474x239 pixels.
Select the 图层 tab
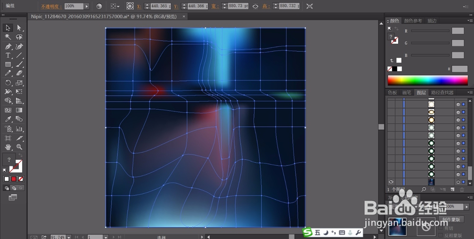(x=421, y=92)
